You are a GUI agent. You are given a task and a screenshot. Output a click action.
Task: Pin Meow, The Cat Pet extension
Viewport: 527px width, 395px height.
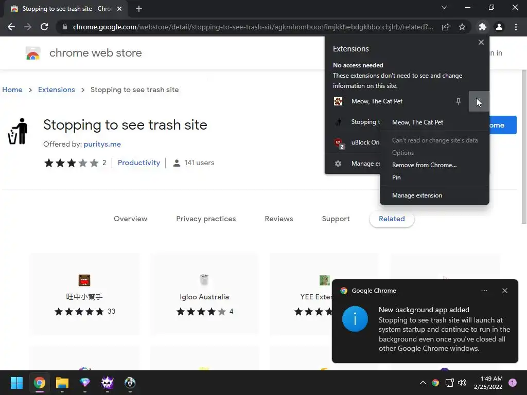click(x=459, y=101)
